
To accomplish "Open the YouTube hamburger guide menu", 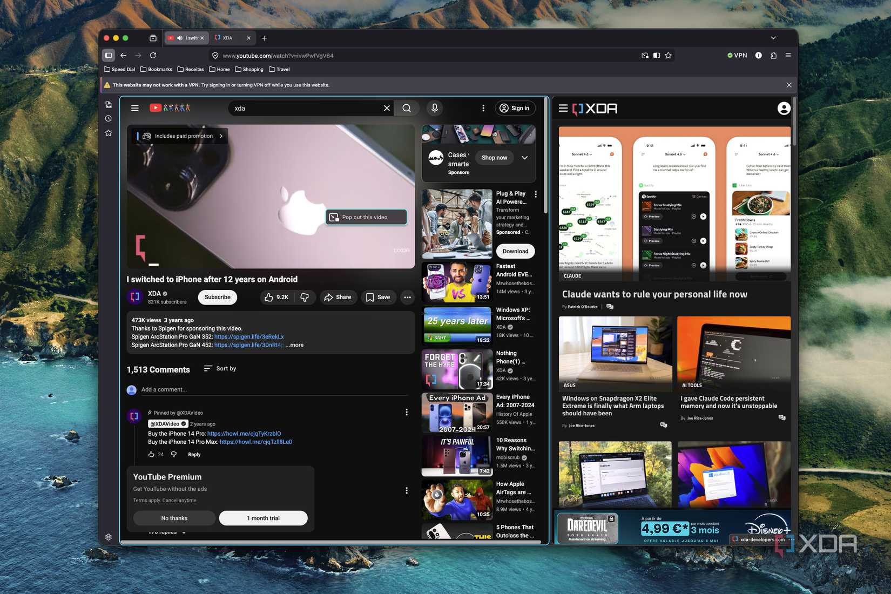I will [135, 108].
